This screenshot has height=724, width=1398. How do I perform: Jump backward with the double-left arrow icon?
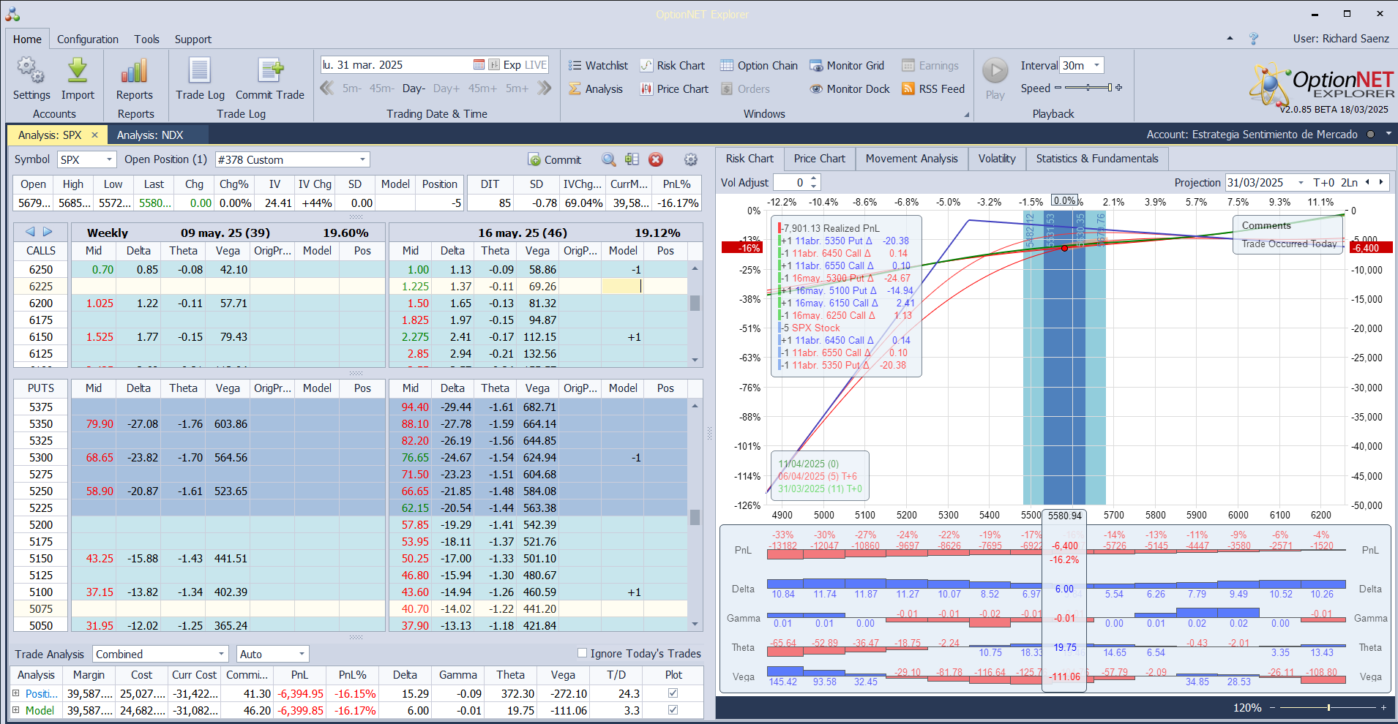pos(326,88)
